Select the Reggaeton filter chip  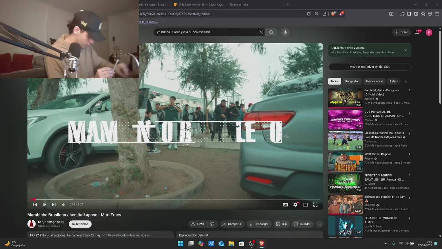coord(352,81)
